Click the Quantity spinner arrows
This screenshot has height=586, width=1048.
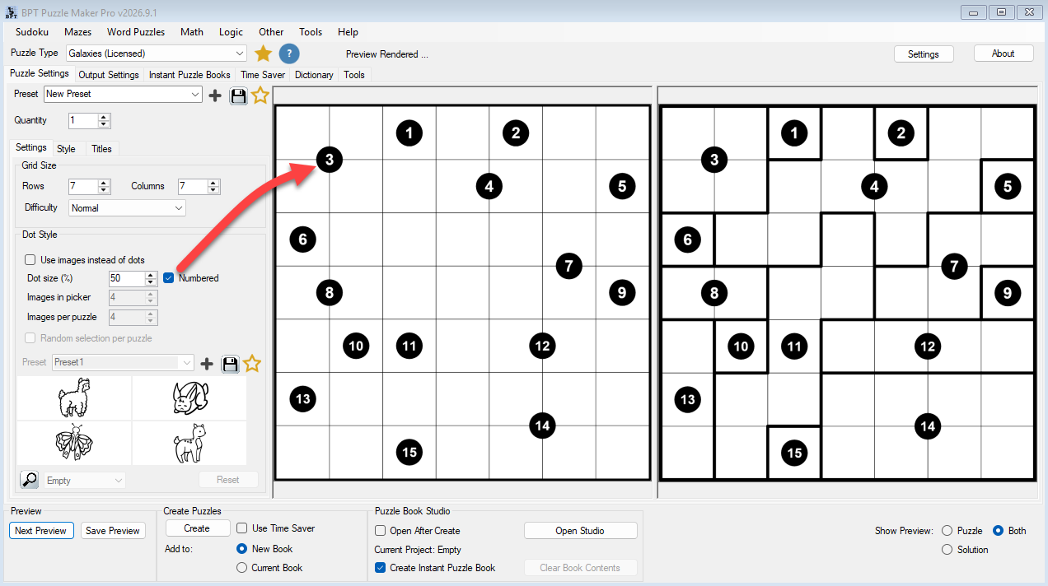click(104, 121)
